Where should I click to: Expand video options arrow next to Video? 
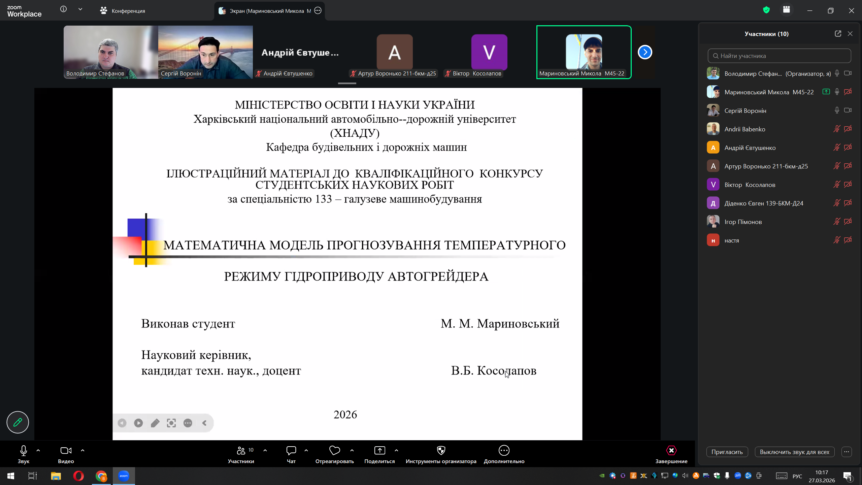(x=82, y=450)
